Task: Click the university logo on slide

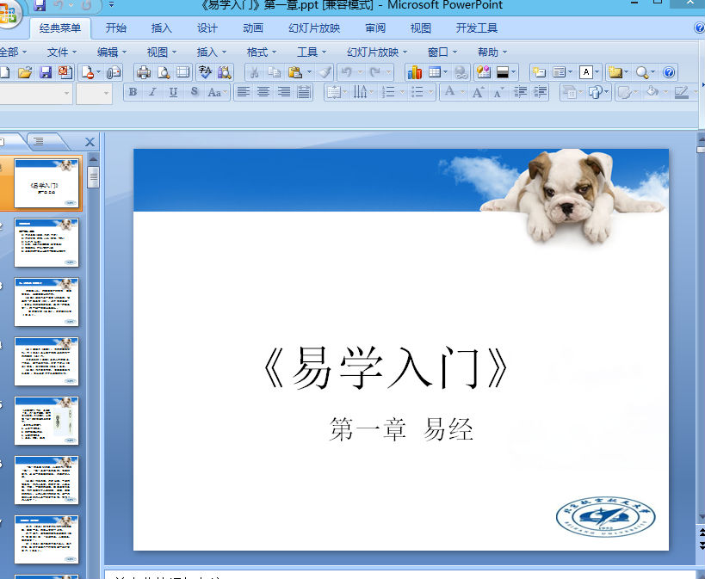Action: click(605, 517)
